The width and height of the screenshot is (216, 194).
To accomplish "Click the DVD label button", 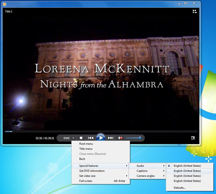I will tap(67, 138).
